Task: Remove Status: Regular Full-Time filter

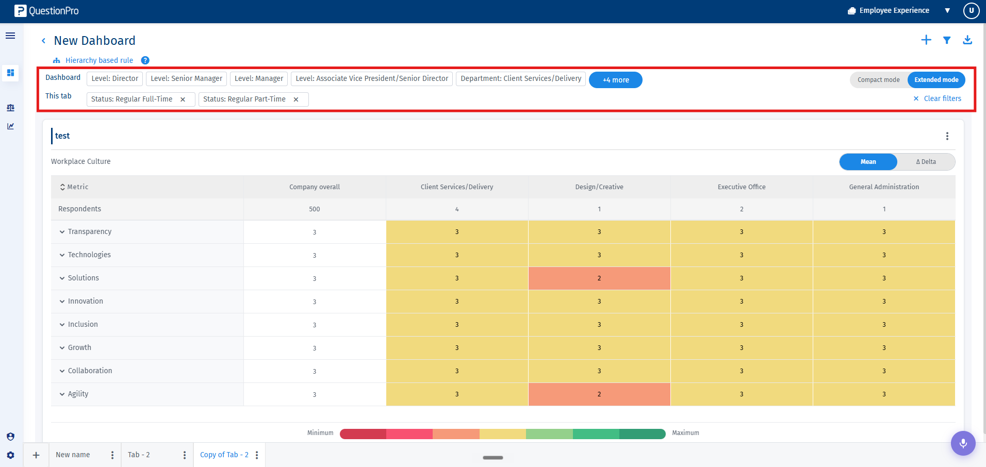Action: pyautogui.click(x=183, y=99)
